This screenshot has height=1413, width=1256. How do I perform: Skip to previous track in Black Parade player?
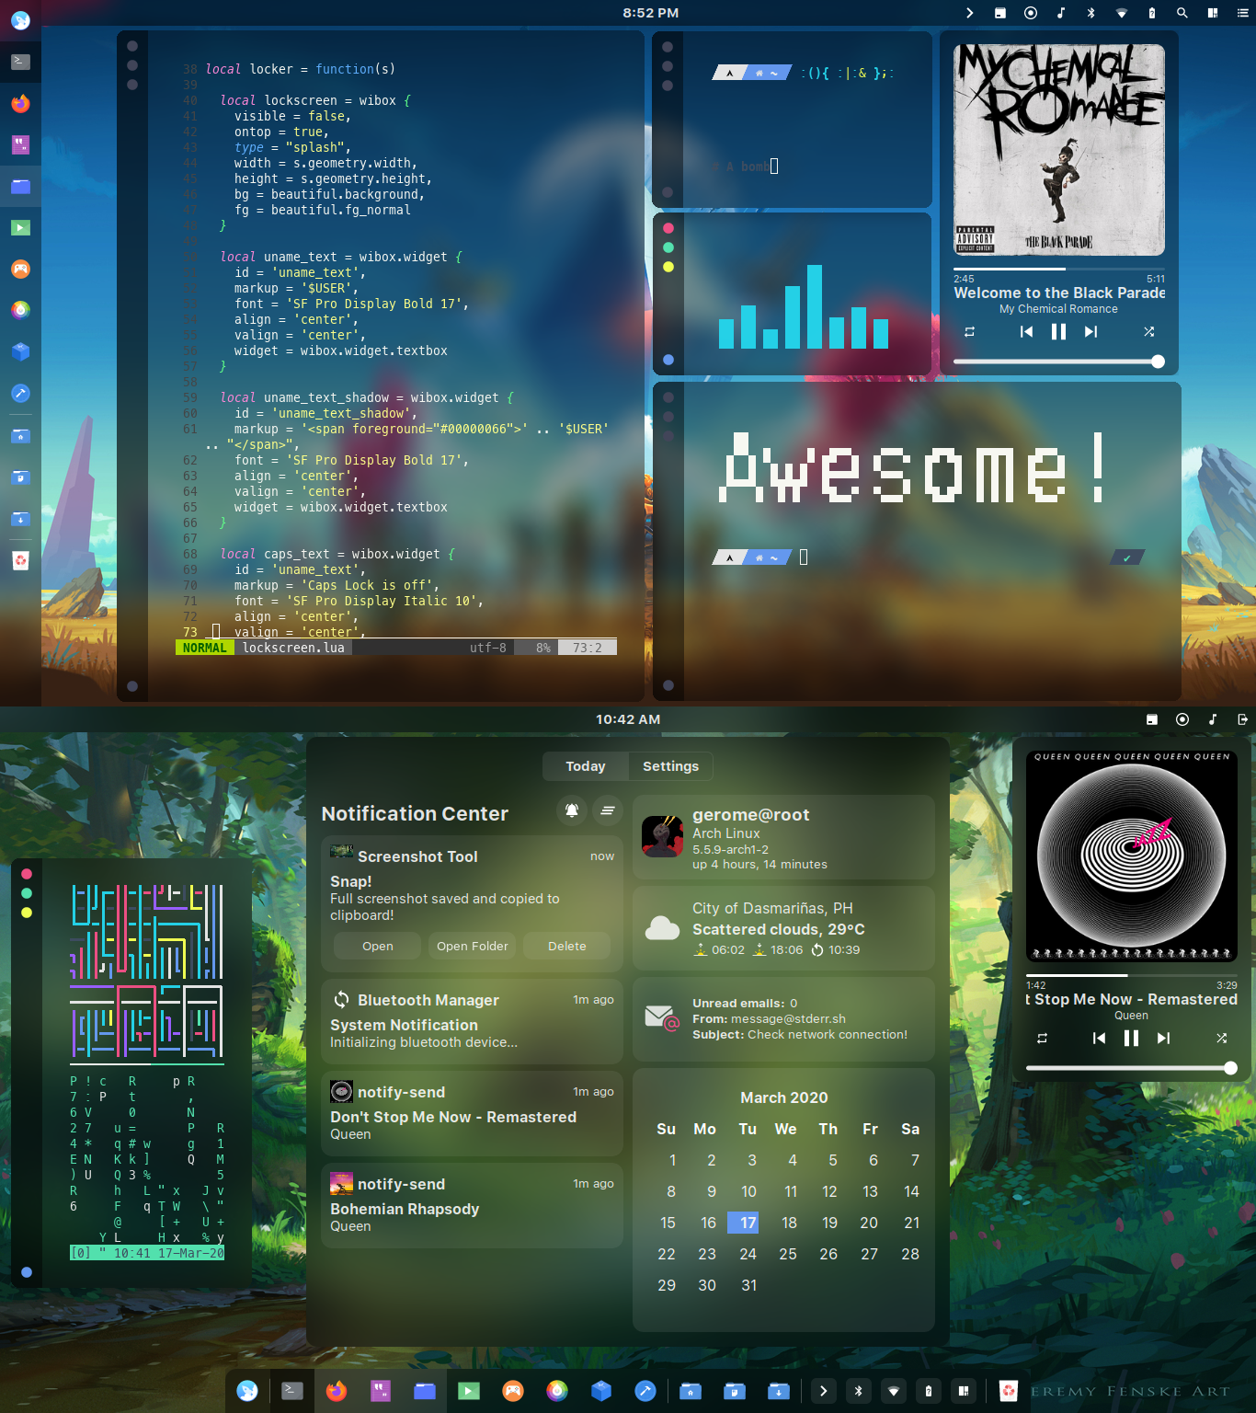pyautogui.click(x=1027, y=332)
